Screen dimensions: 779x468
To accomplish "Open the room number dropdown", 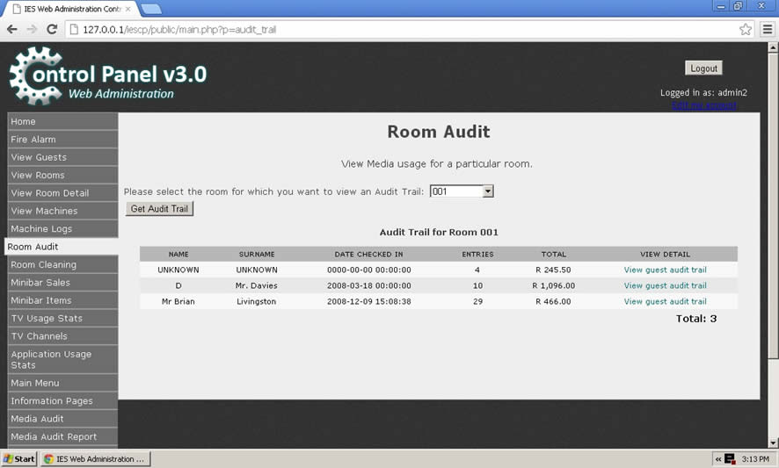I will click(462, 191).
